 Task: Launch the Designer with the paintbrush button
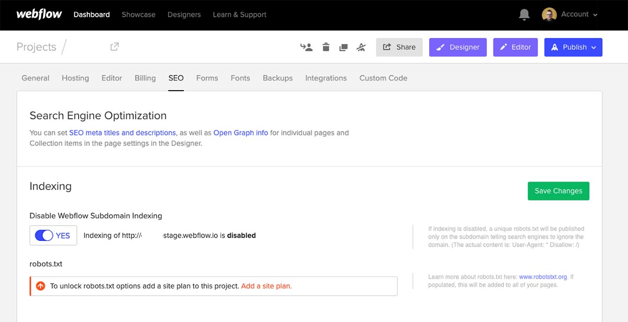tap(457, 47)
